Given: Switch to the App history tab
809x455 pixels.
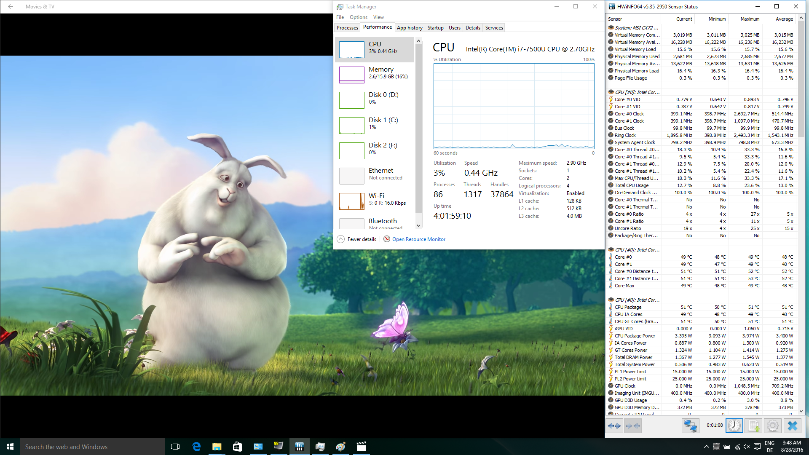Looking at the screenshot, I should pyautogui.click(x=410, y=28).
